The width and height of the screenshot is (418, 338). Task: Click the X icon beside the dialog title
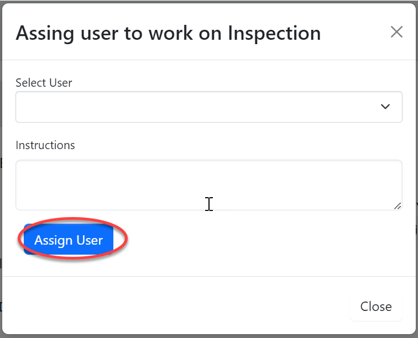pyautogui.click(x=396, y=32)
